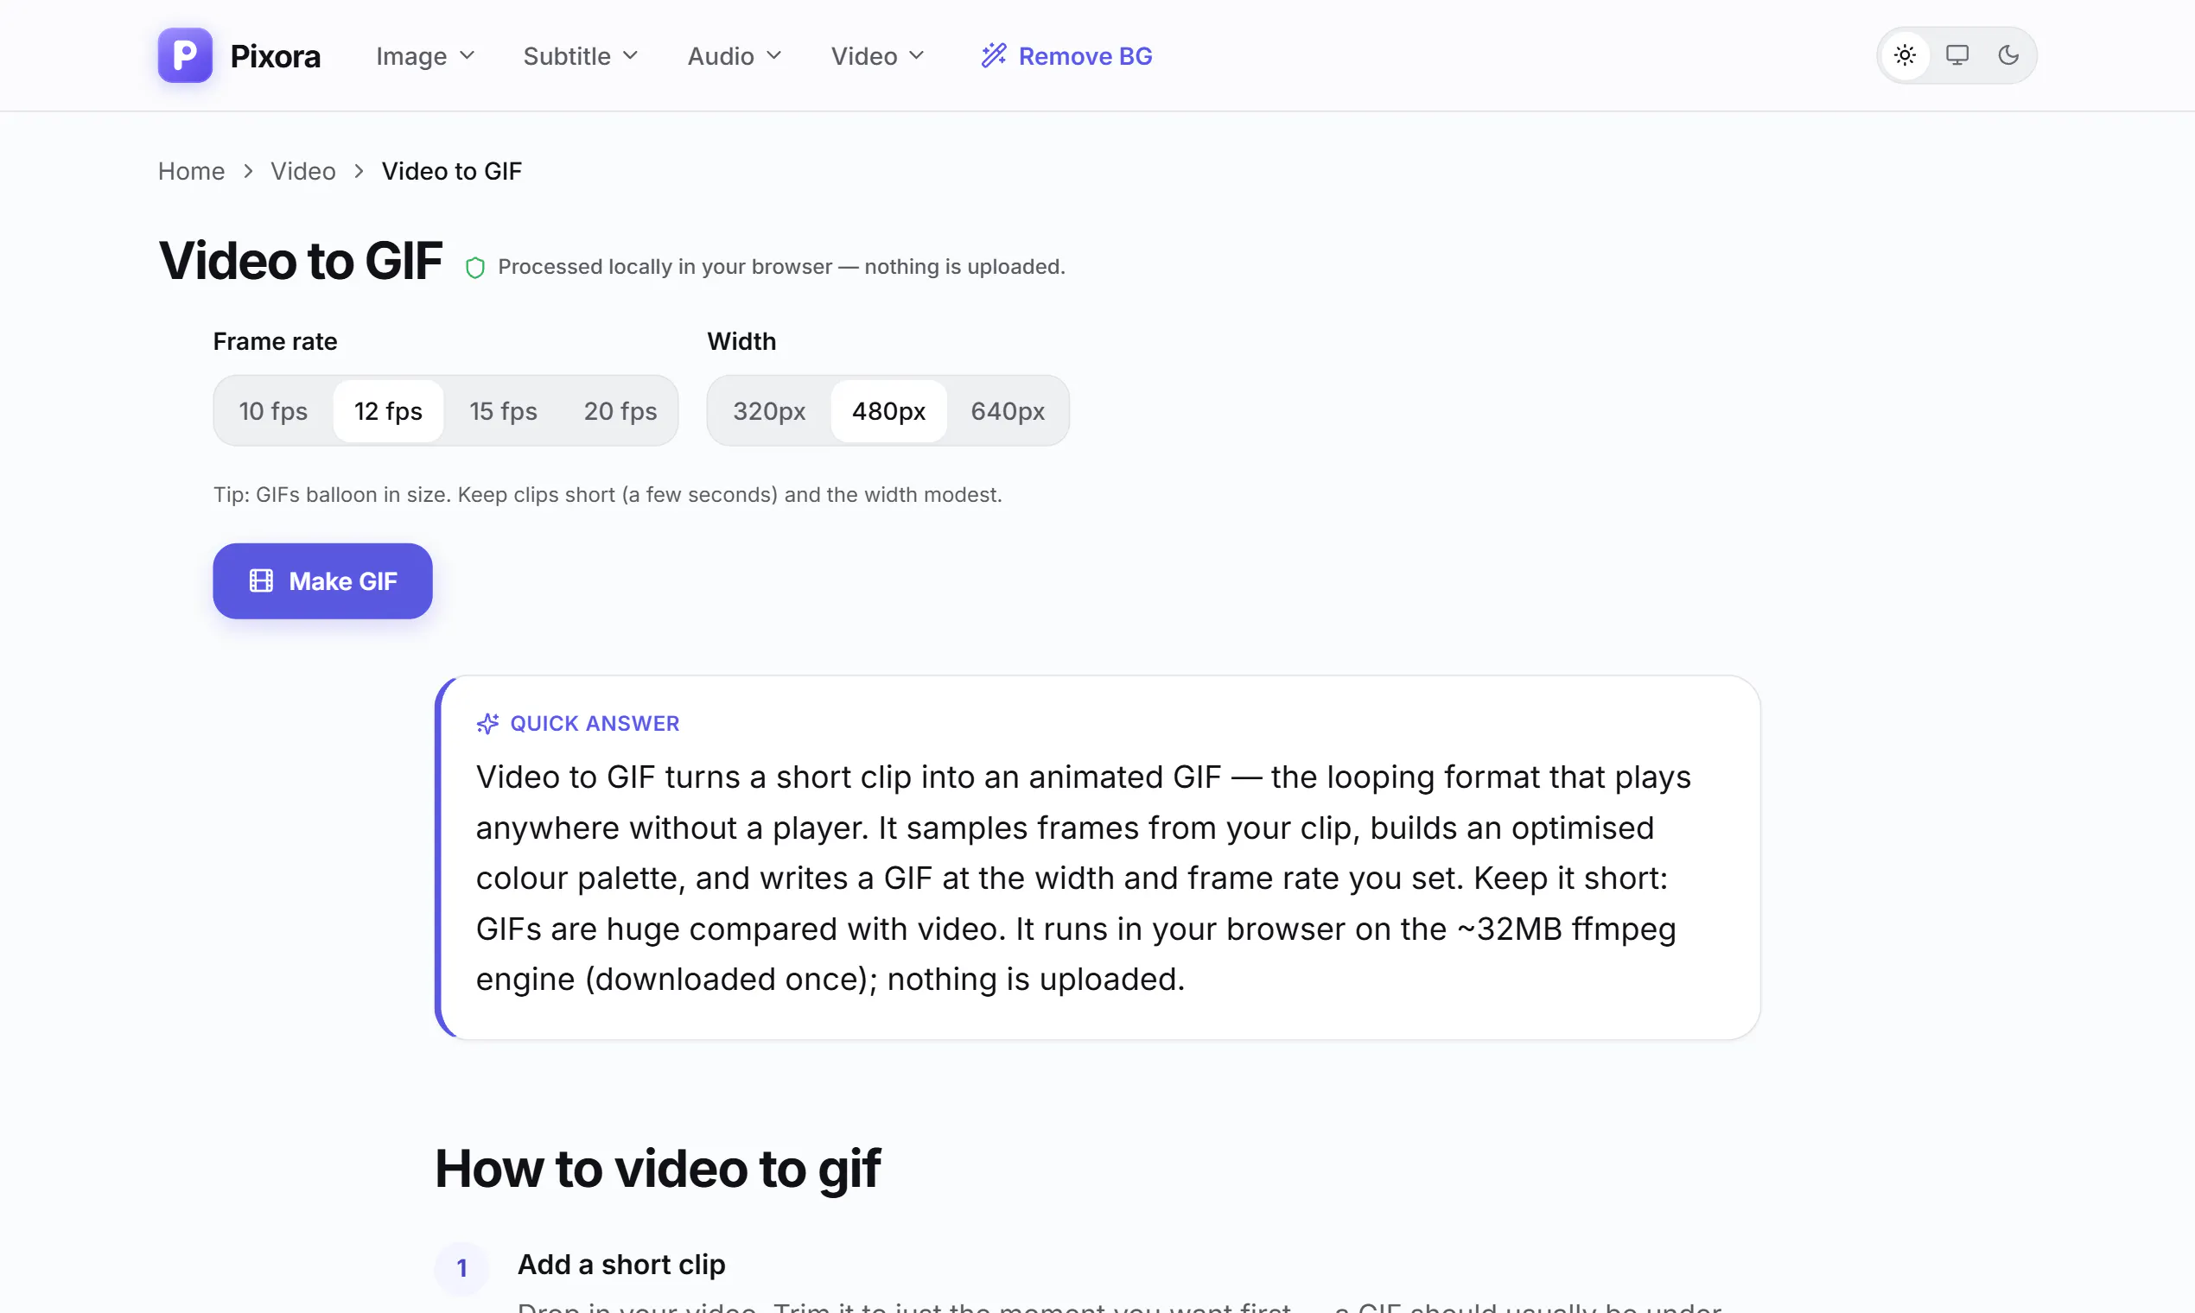Image resolution: width=2195 pixels, height=1313 pixels.
Task: Click the 'Add a short clip' step title
Action: [621, 1265]
